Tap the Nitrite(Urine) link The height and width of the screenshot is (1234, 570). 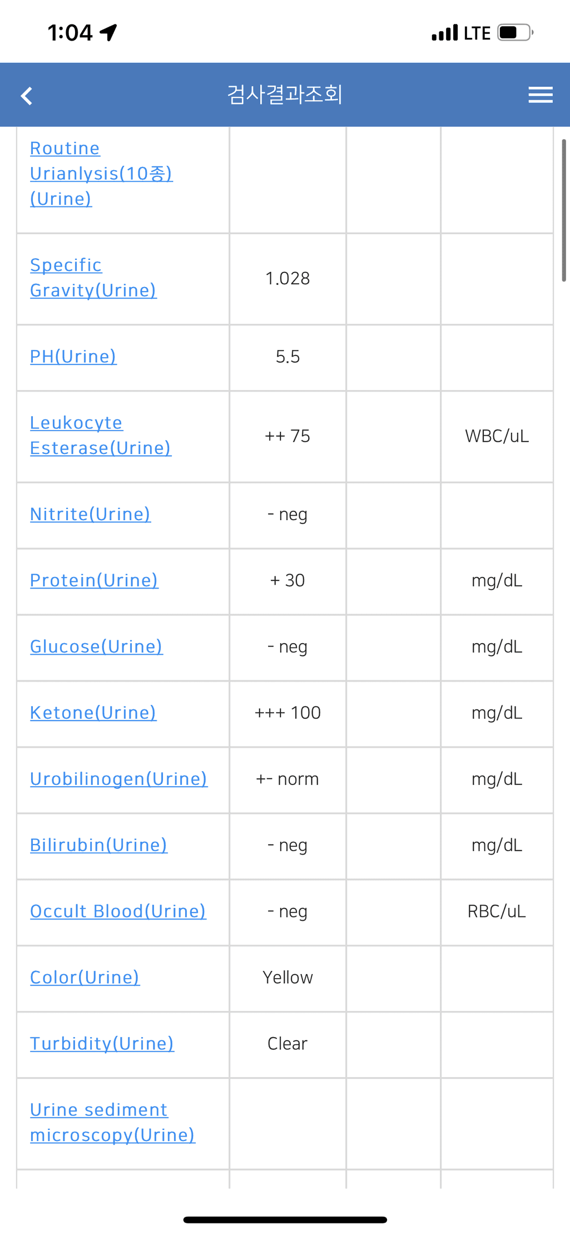pos(90,514)
